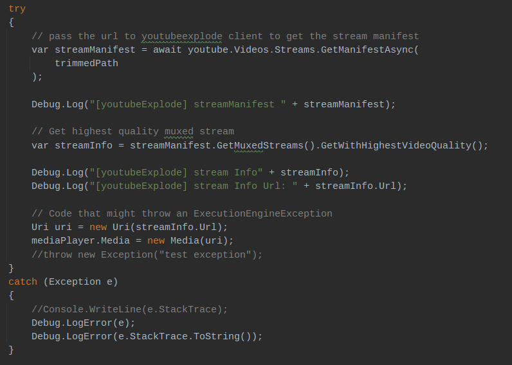
Task: Click 'mediaPlayer.Media' assignment target
Action: click(x=80, y=241)
